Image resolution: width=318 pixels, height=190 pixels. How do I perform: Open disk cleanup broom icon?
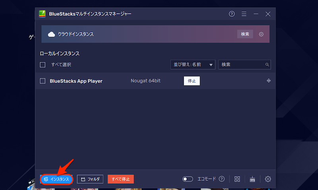coord(252,179)
